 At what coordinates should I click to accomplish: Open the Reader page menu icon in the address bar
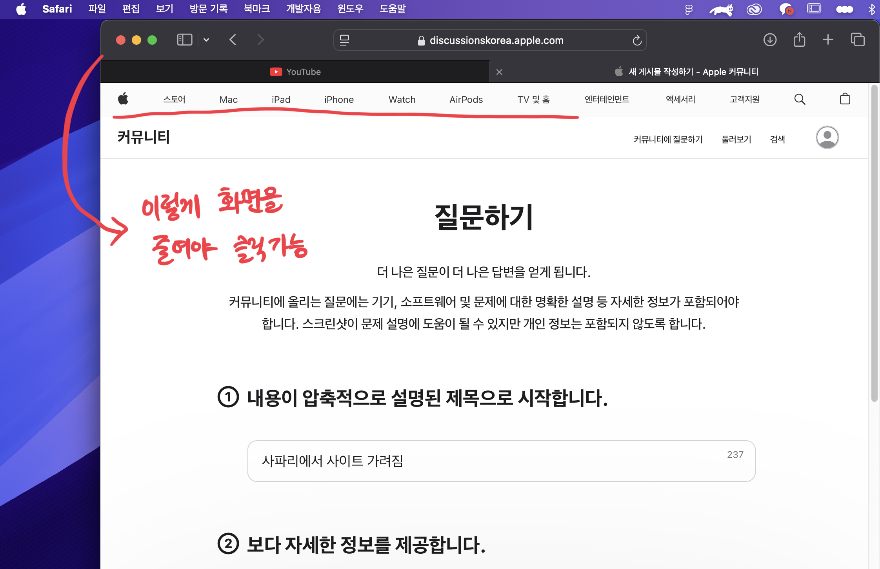pos(344,40)
